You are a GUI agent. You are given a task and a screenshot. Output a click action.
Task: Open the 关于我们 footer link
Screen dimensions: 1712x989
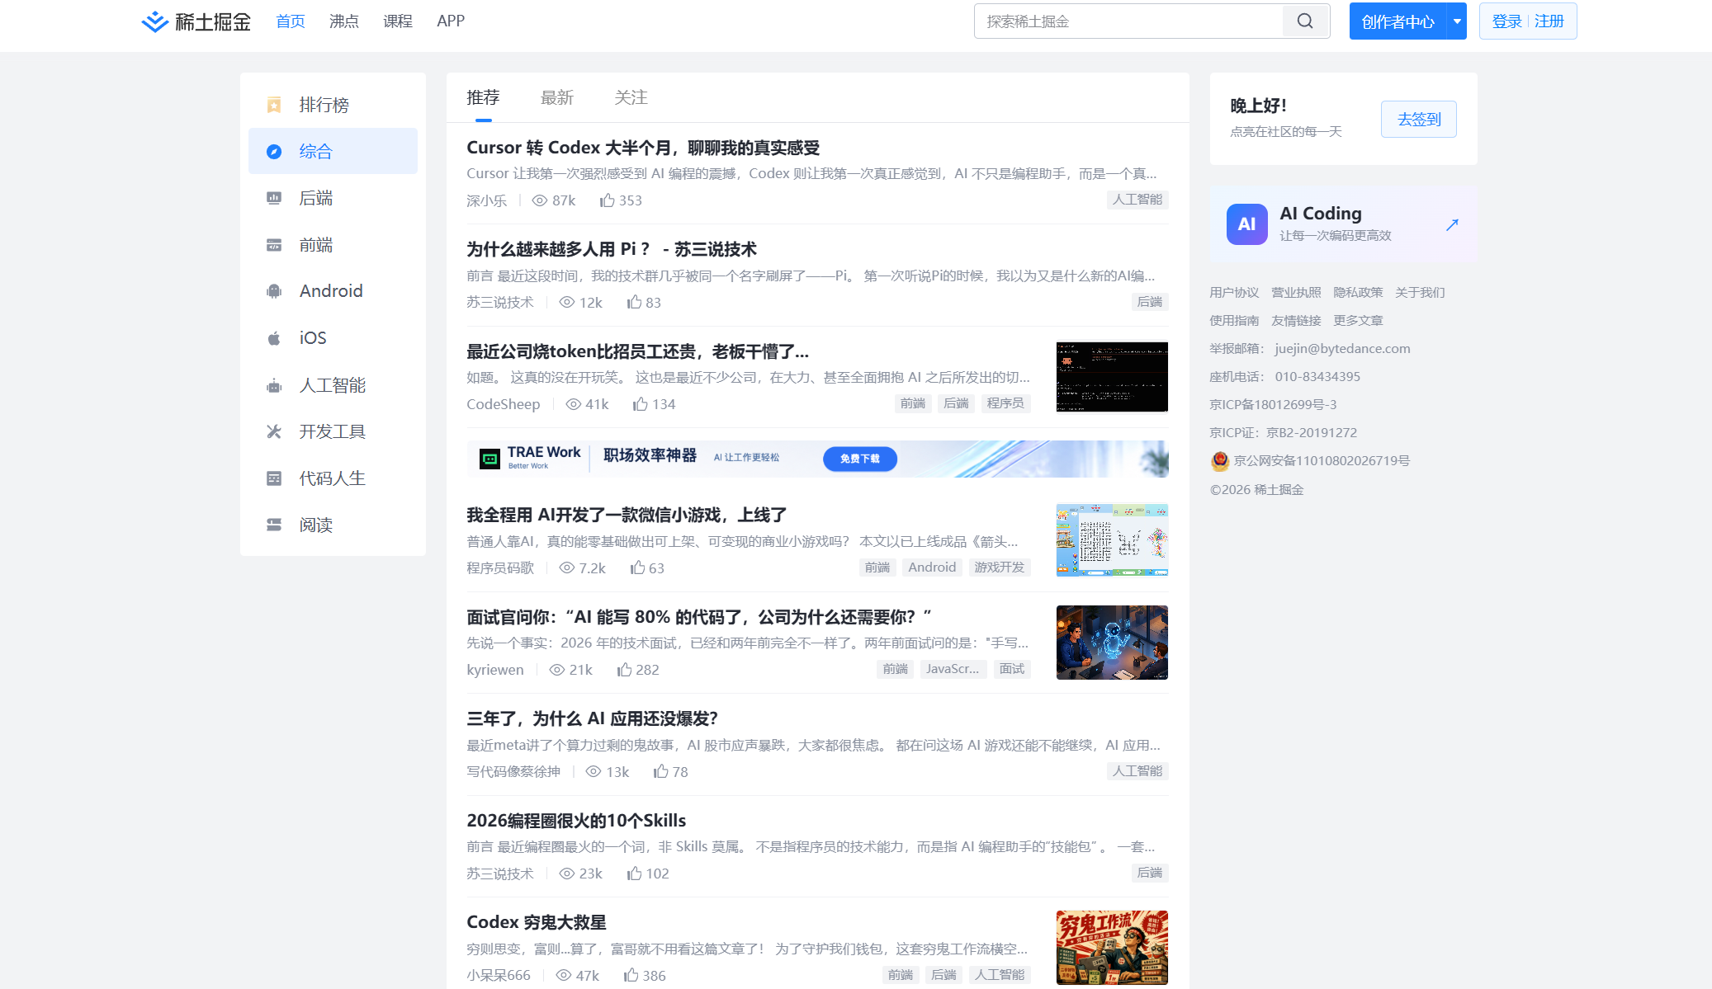coord(1420,293)
